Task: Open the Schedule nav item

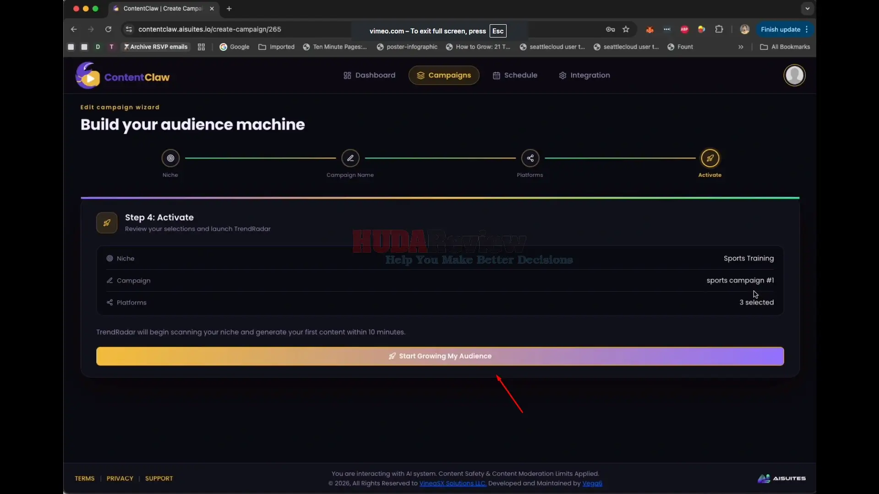Action: coord(515,75)
